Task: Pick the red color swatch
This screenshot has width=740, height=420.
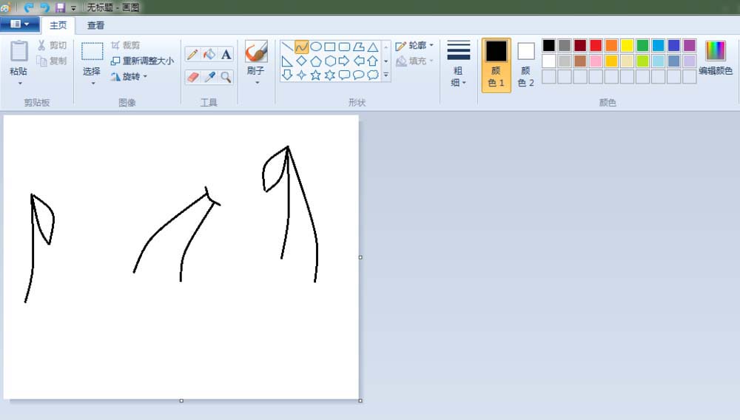Action: click(596, 45)
